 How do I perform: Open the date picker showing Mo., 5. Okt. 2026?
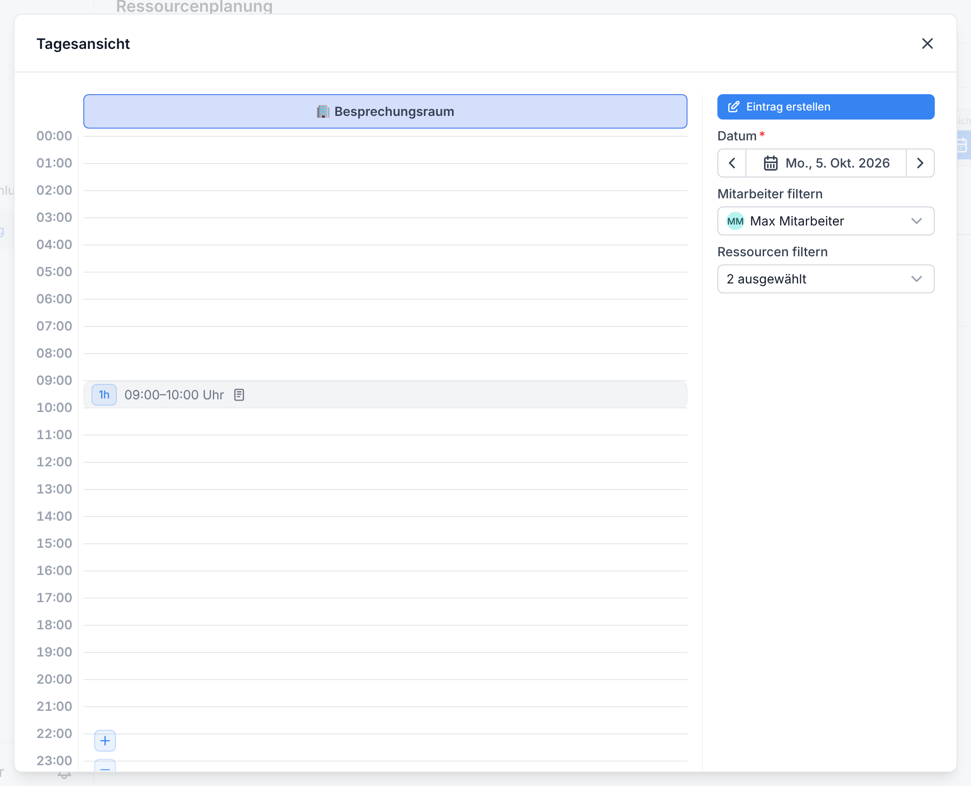coord(826,163)
